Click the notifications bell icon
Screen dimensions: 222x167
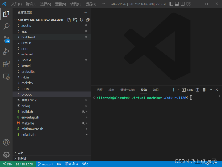pyautogui.click(x=216, y=164)
